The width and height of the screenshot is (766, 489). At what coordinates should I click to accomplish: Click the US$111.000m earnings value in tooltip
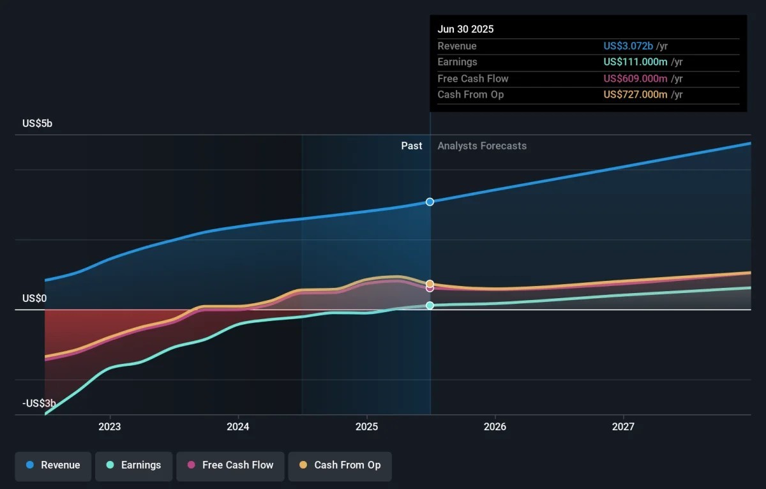(635, 62)
